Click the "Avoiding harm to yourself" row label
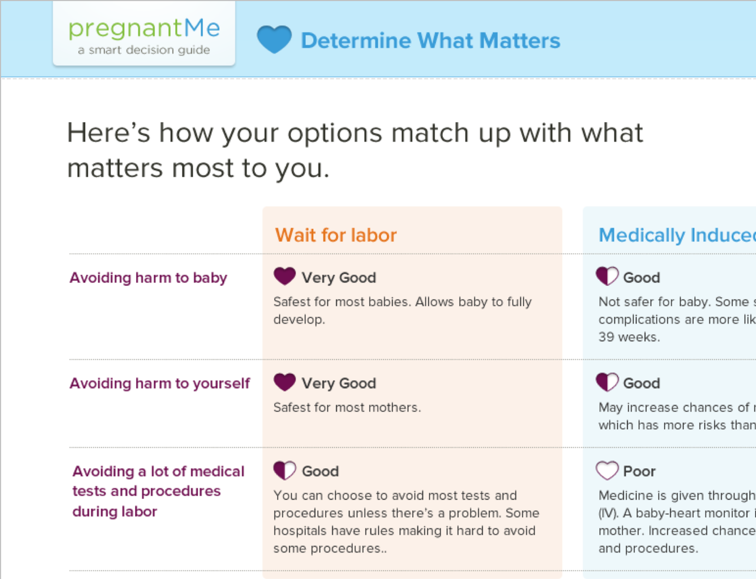The width and height of the screenshot is (756, 579). coord(160,383)
